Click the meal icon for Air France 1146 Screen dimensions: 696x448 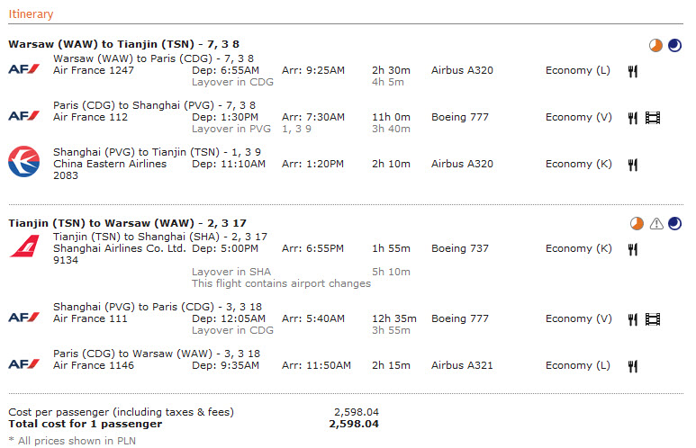click(x=633, y=366)
